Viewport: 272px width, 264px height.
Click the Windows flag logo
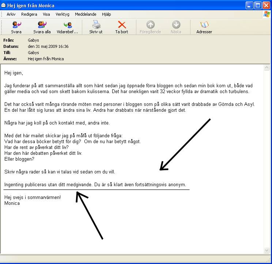point(267,14)
